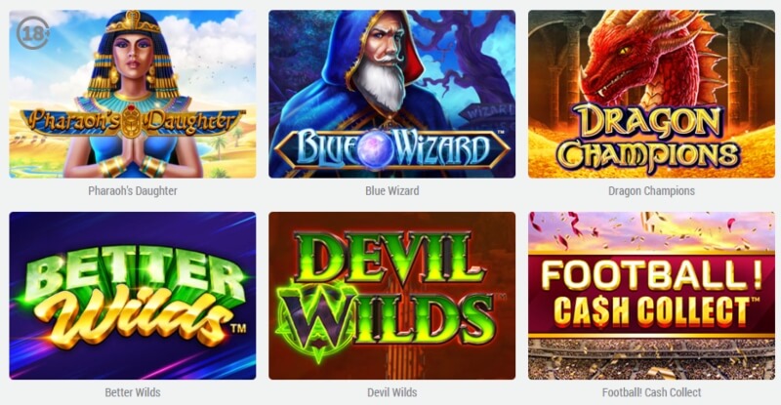
Task: Select the Dragon Champions game tile
Action: 651,94
